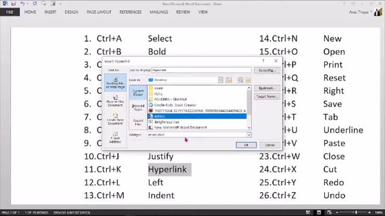Click the Word application icon in title bar
Viewport: 385px width, 216px height.
point(5,4)
